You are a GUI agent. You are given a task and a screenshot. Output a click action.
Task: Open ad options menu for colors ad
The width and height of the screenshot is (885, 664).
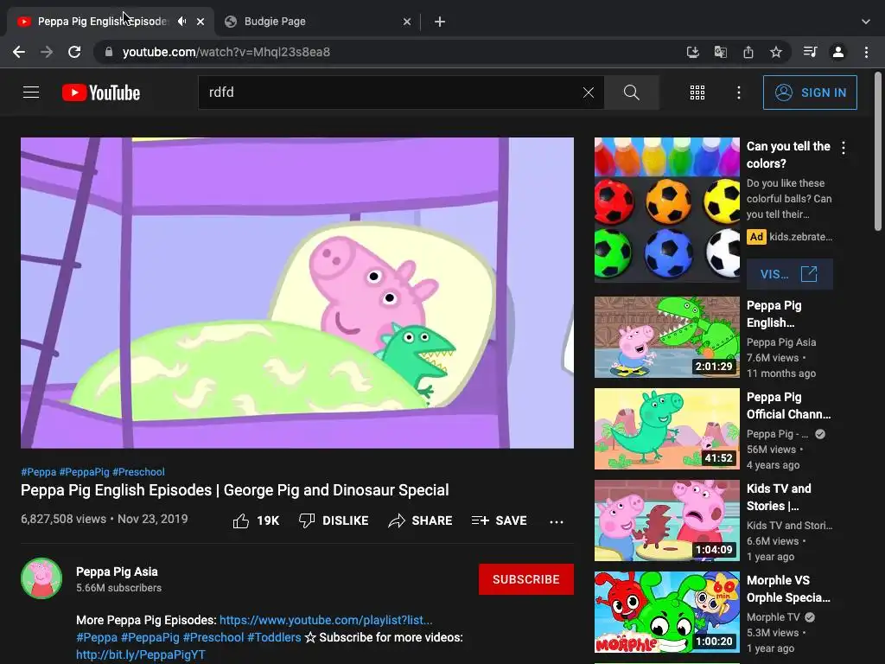coord(844,148)
